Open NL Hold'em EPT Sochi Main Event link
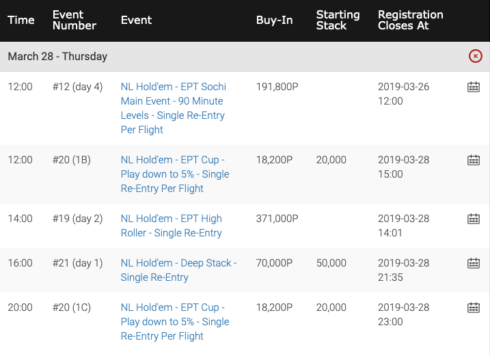This screenshot has height=356, width=490. click(174, 108)
